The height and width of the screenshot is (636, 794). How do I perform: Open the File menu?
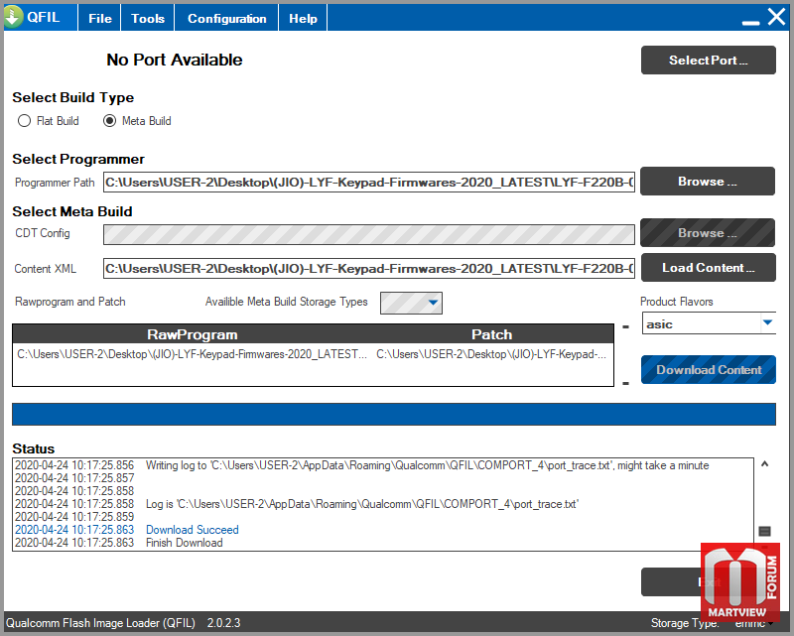pyautogui.click(x=100, y=18)
